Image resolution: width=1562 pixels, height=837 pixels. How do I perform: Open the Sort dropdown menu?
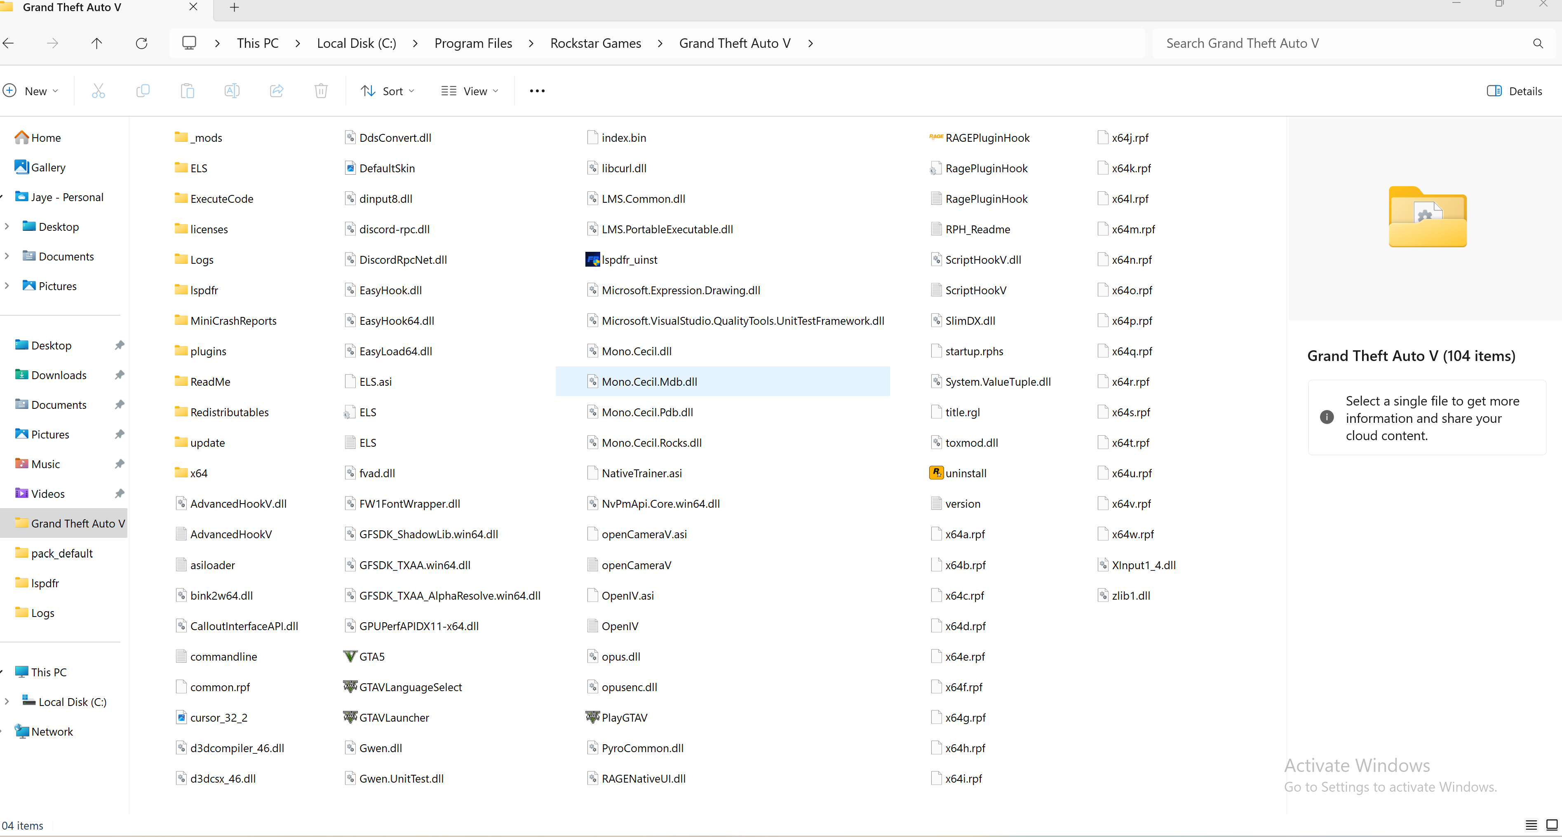tap(388, 91)
